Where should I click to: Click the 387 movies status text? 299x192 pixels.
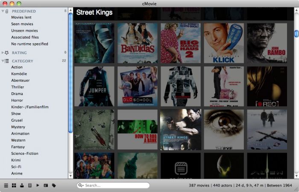pos(199,185)
